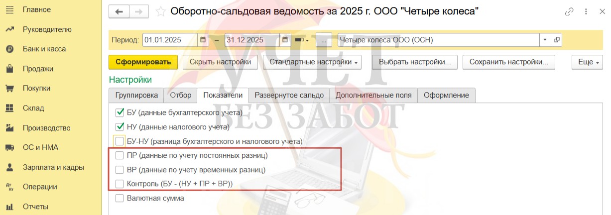Click the start date input field
This screenshot has width=611, height=215.
pyautogui.click(x=169, y=40)
